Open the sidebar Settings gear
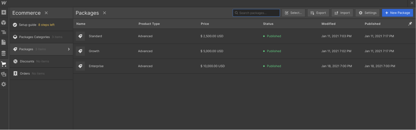Viewport: 416px width, 130px height. [4, 84]
